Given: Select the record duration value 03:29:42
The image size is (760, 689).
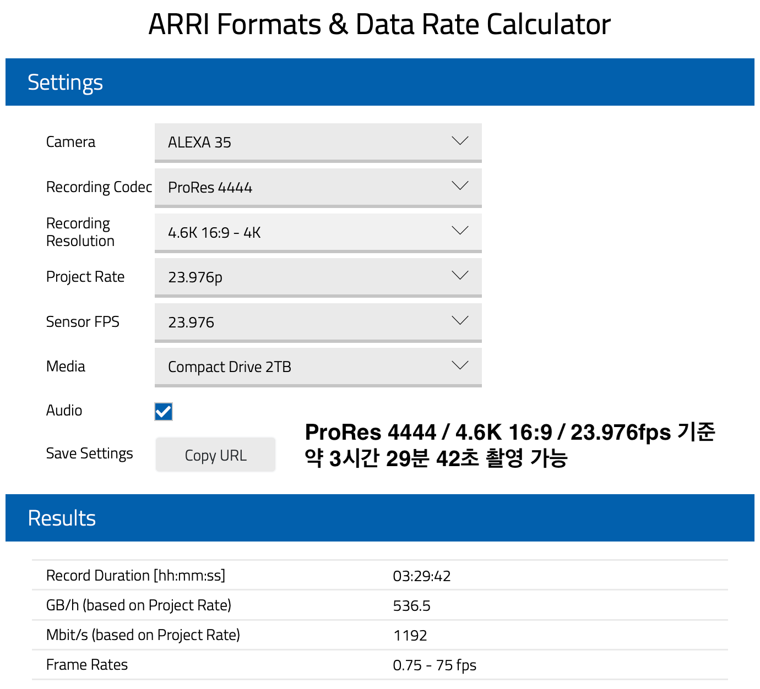Looking at the screenshot, I should click(x=422, y=576).
